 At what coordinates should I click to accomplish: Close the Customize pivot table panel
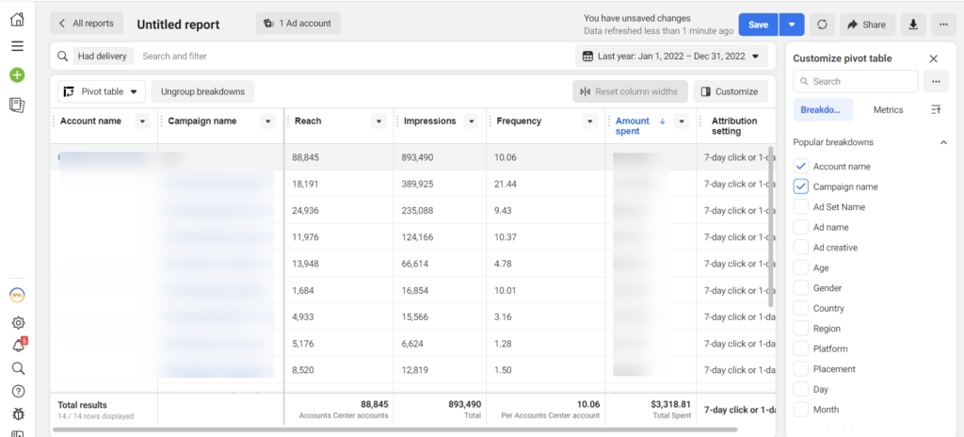tap(933, 58)
